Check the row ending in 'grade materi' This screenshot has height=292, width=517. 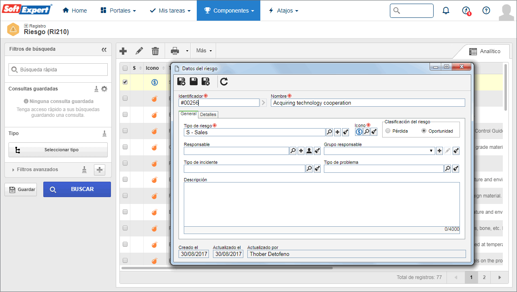[125, 147]
